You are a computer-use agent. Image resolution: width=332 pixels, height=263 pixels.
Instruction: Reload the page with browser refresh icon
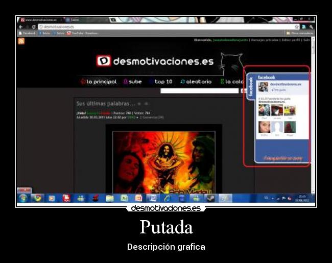[x=34, y=27]
